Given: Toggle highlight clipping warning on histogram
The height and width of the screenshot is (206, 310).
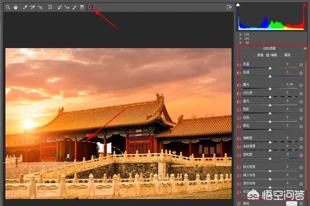Looking at the screenshot, I should [x=305, y=5].
